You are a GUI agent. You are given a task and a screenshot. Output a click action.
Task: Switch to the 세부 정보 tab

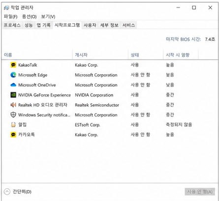click(x=109, y=25)
